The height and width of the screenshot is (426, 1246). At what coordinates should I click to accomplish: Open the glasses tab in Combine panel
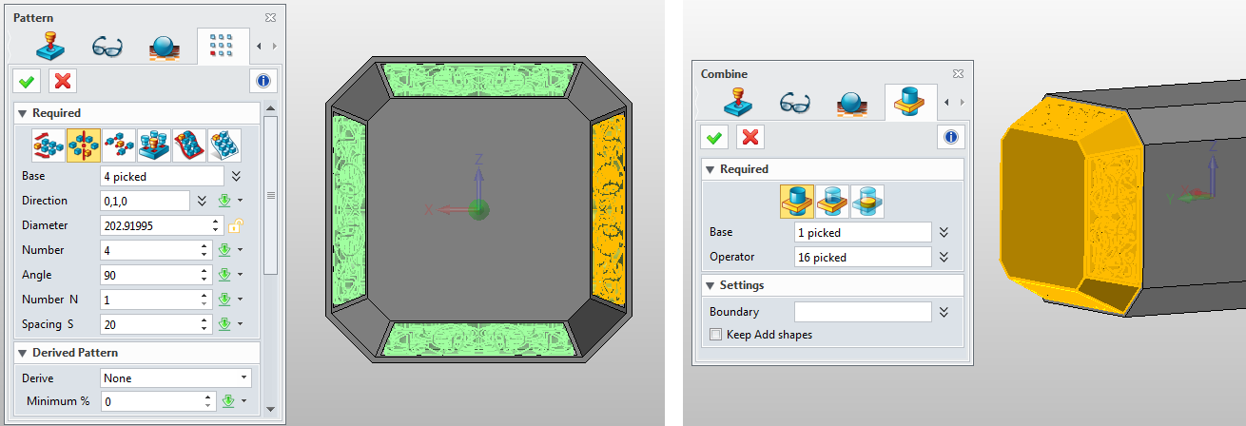pos(795,103)
